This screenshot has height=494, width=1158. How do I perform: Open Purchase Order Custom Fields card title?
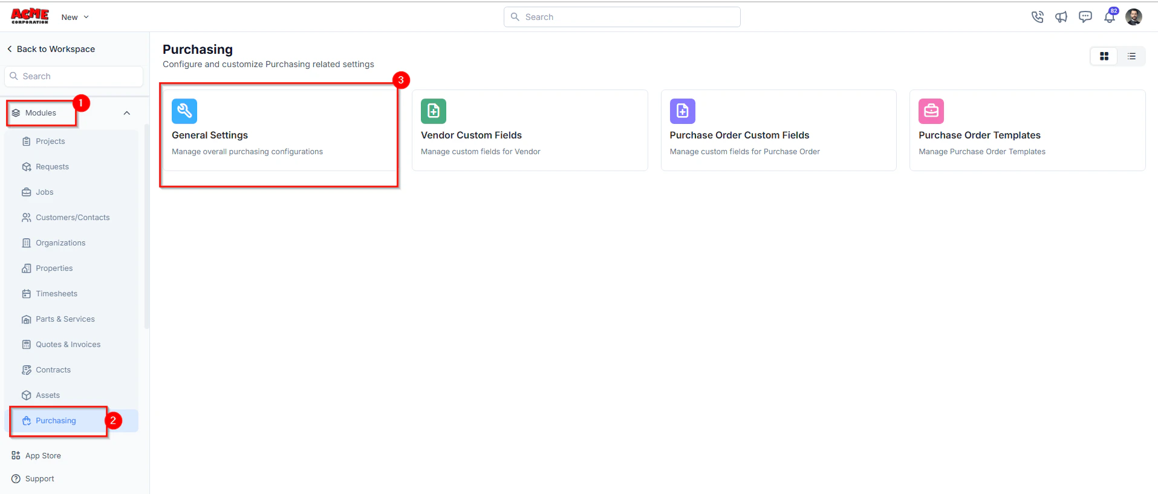pos(740,135)
